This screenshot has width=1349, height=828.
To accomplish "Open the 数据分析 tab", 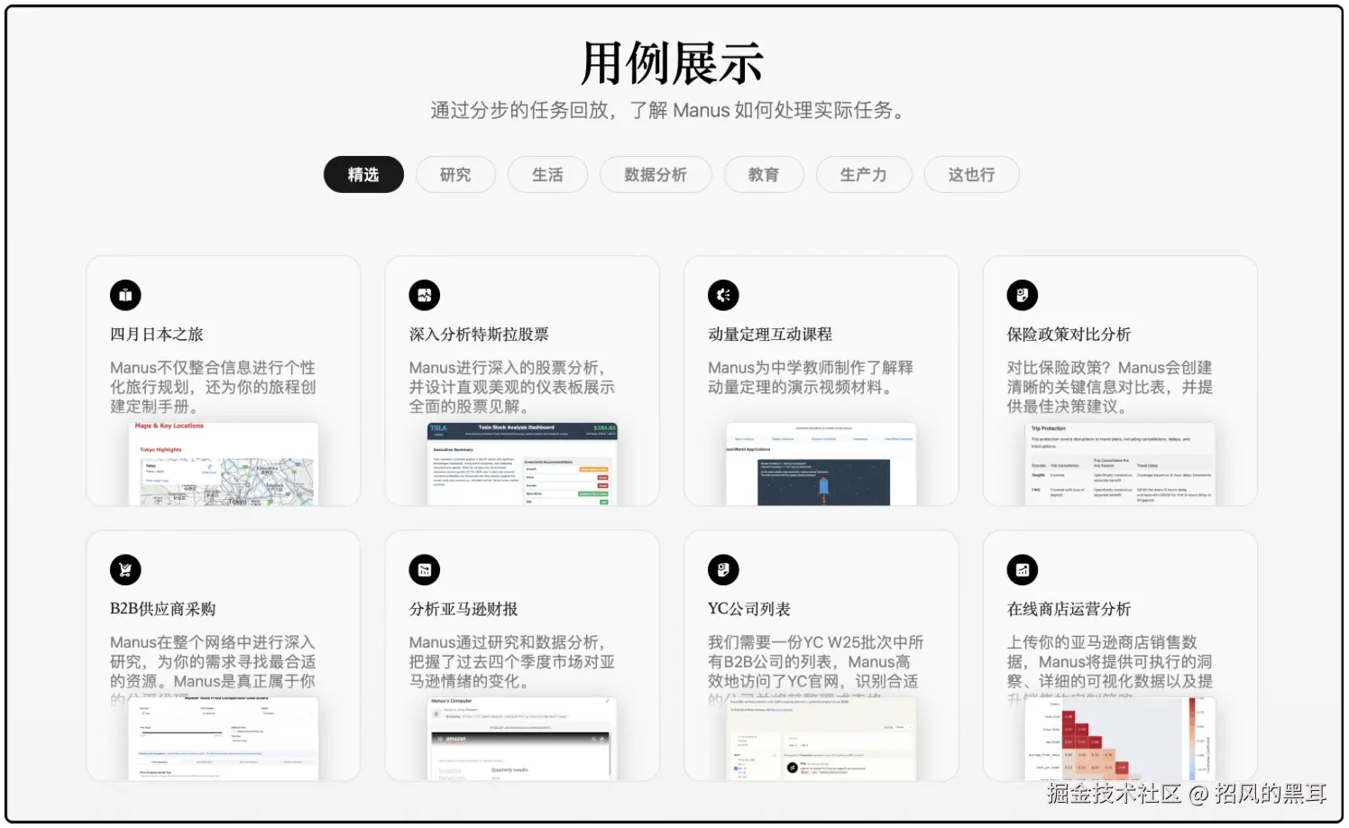I will (x=656, y=175).
